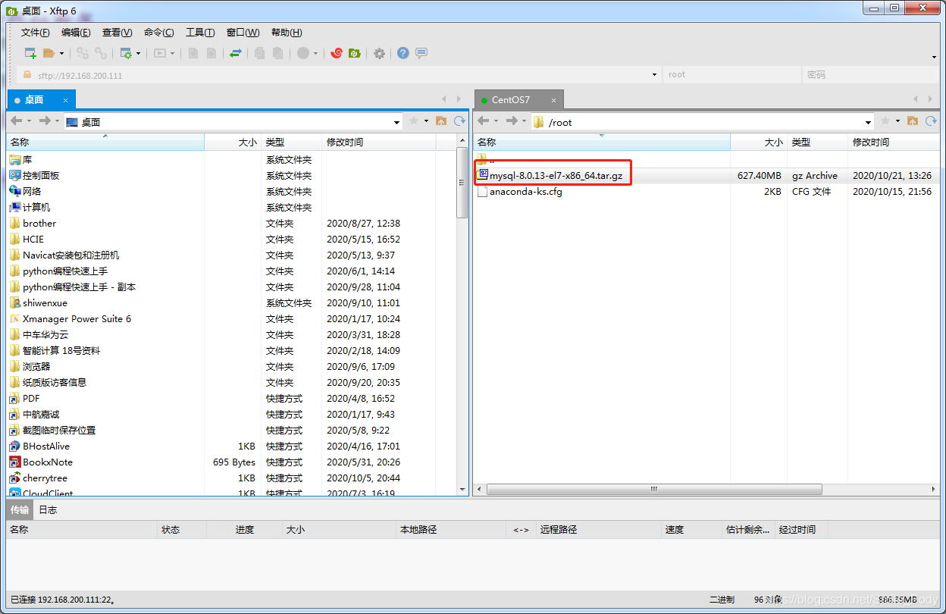Screen dimensions: 946x614
Task: Click the reconnect session toolbar icon
Action: pyautogui.click(x=100, y=53)
